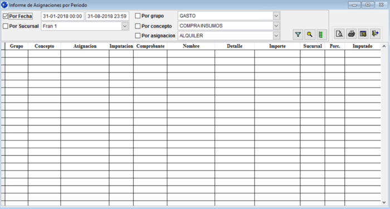Click the Imputacion column header
Viewport: 390px width, 209px height.
click(x=121, y=46)
